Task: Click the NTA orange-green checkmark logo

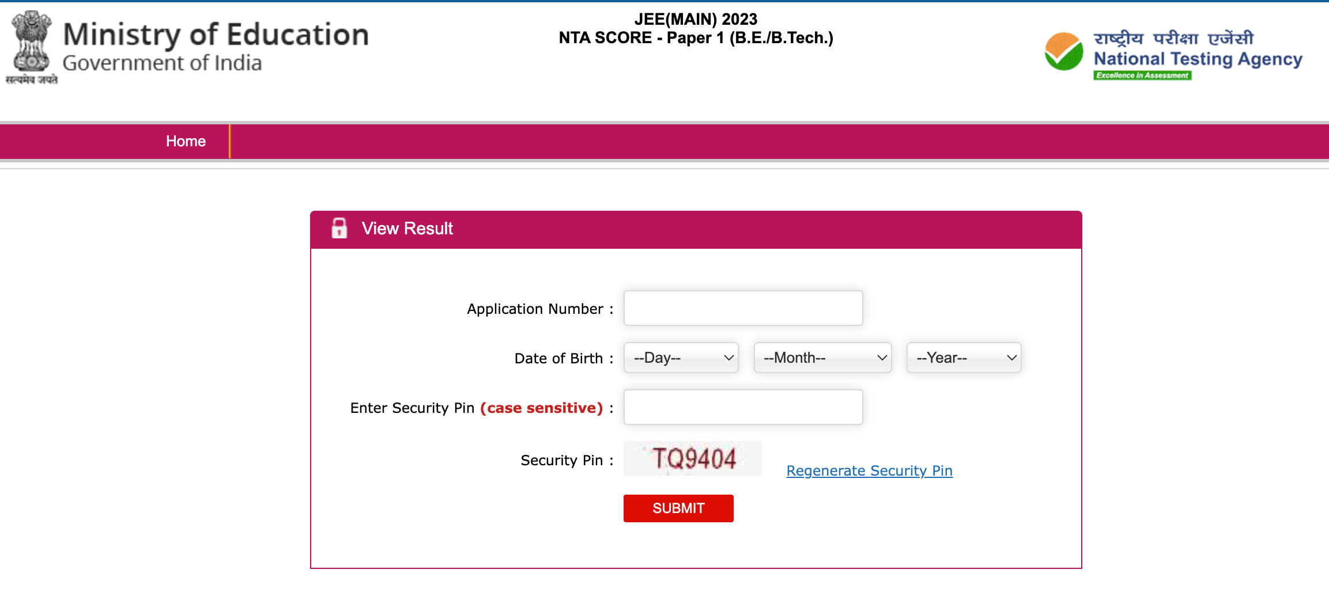Action: point(1064,51)
